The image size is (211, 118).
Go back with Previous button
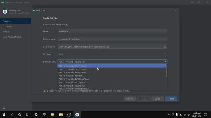tap(130, 99)
